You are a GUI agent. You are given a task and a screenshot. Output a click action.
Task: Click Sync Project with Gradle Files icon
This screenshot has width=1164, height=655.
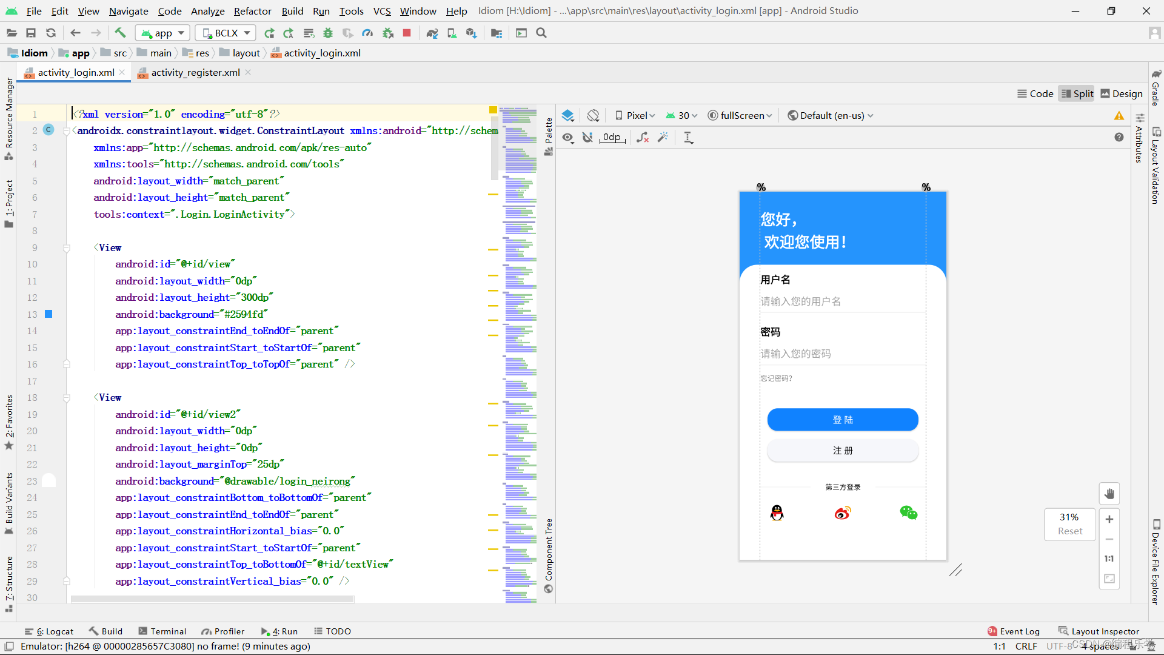point(432,33)
